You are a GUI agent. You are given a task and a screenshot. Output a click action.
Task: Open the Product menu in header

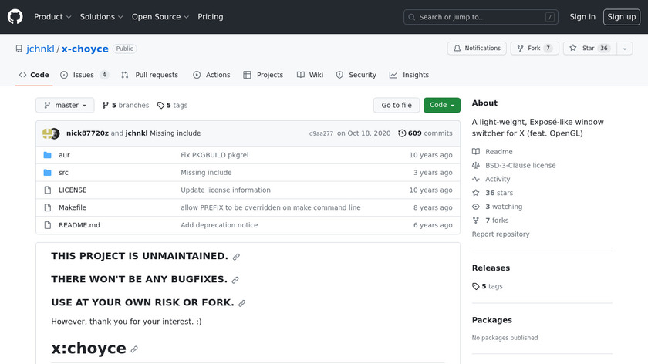pyautogui.click(x=52, y=17)
